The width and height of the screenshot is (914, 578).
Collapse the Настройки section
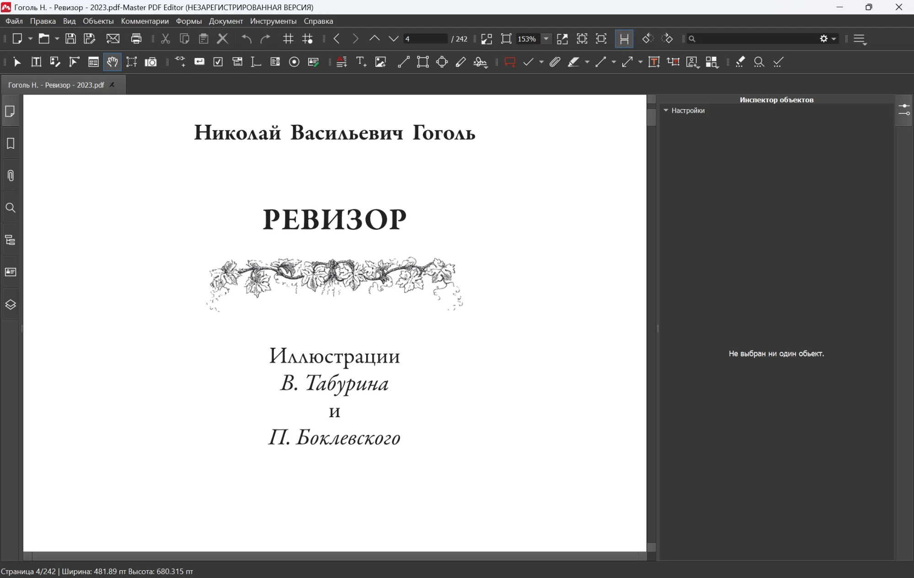tap(666, 111)
